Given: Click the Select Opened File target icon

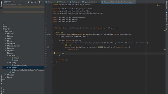Looking at the screenshot, I should [29, 2].
